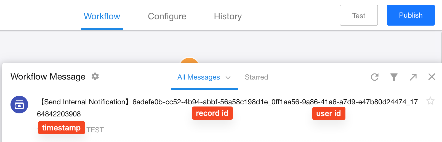Click the blue notification avatar icon
442x142 pixels.
coord(19,105)
